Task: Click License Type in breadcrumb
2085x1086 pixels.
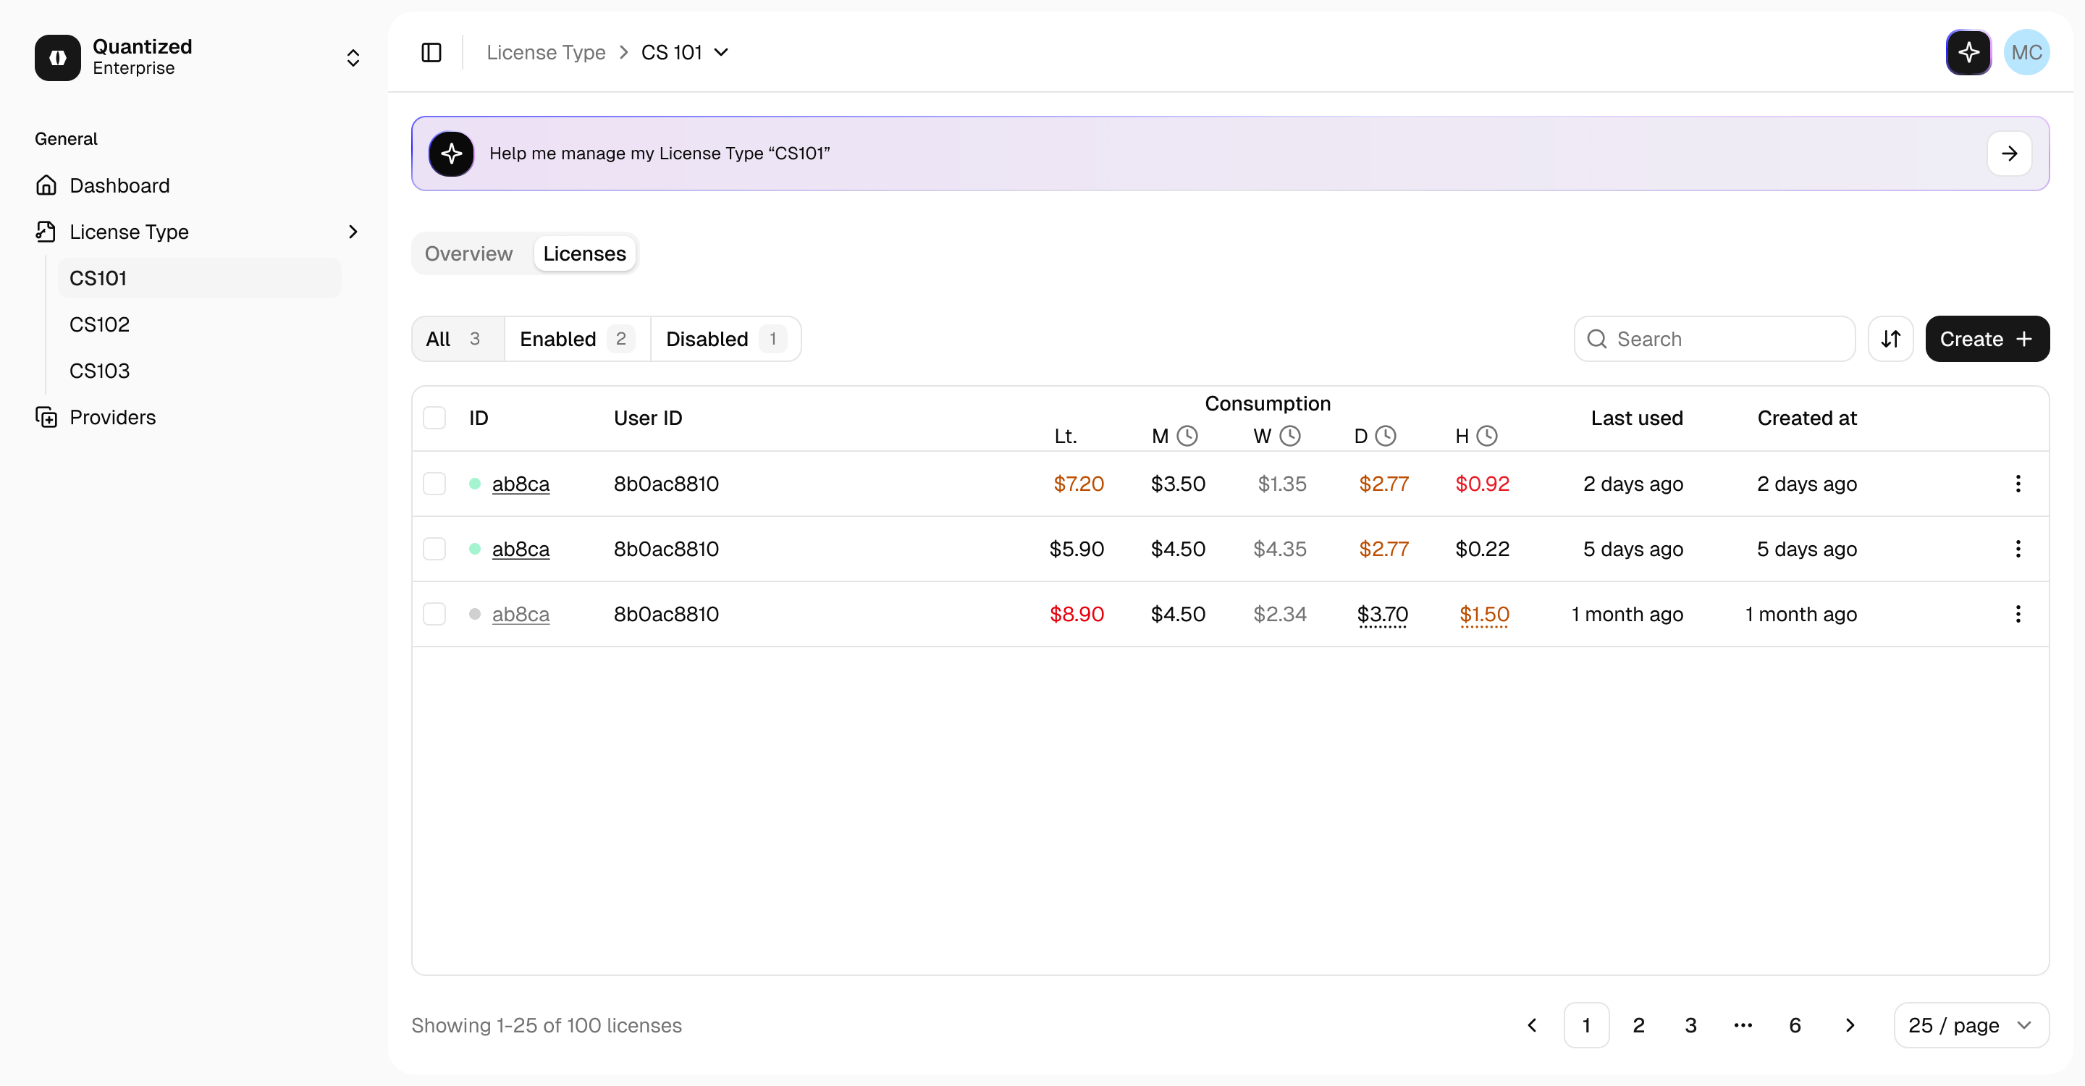Action: [546, 53]
